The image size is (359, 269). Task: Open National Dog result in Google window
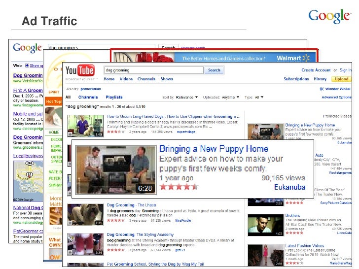[x=28, y=208]
